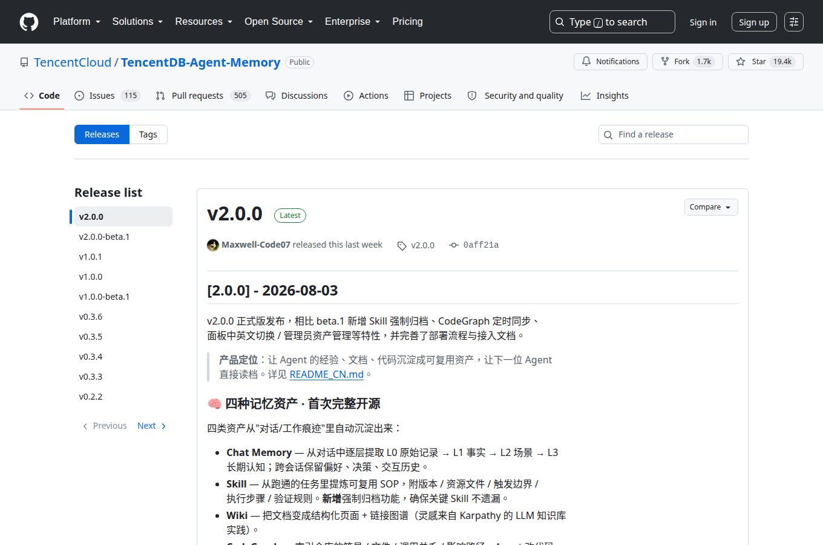823x545 pixels.
Task: Select v0.2.2 in Release list
Action: (x=123, y=397)
